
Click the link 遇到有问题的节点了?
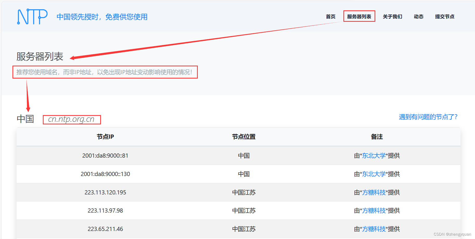pyautogui.click(x=428, y=117)
